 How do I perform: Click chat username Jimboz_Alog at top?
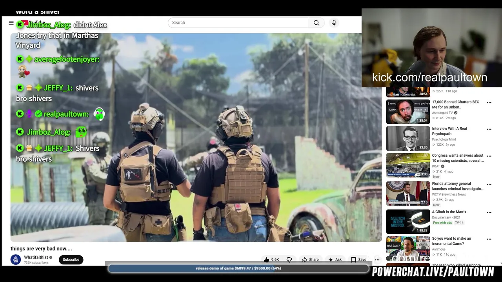point(48,25)
